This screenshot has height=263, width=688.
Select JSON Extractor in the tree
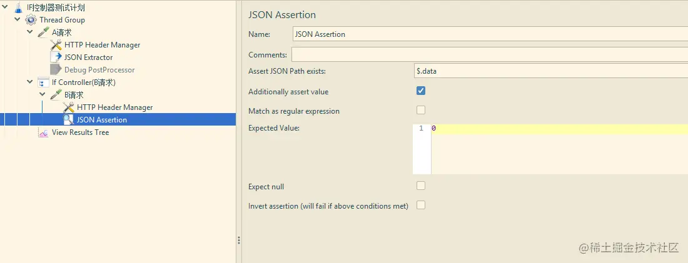coord(88,57)
